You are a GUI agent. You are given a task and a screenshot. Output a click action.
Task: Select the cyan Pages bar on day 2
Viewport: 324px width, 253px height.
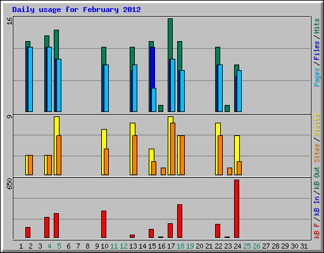30,79
